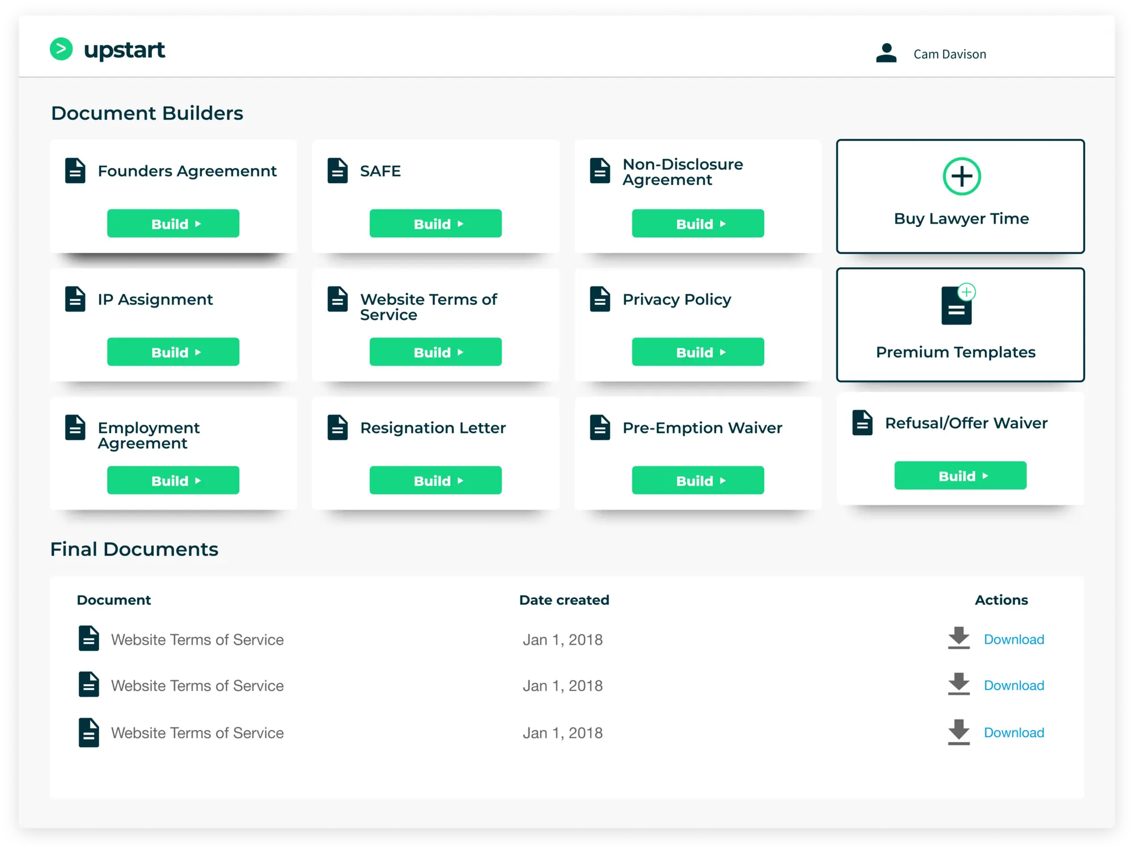Image resolution: width=1134 pixels, height=851 pixels.
Task: Click the SAFE document icon
Action: tap(337, 170)
